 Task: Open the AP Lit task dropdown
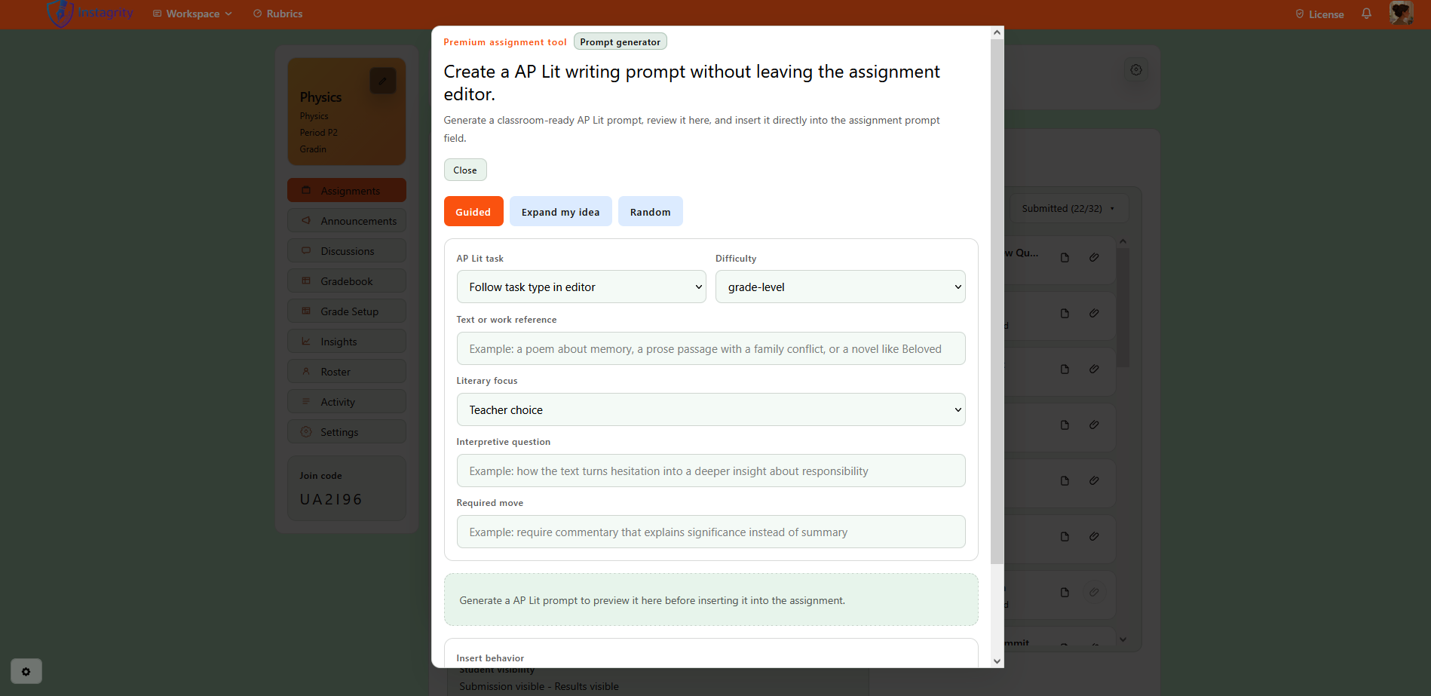click(581, 287)
